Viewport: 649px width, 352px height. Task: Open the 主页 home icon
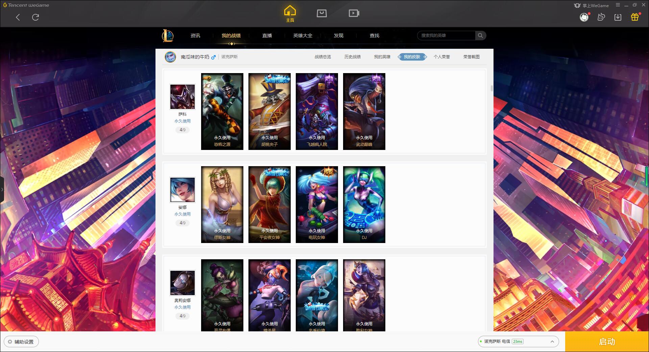290,14
